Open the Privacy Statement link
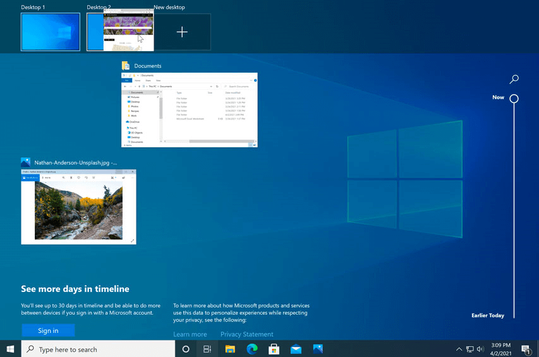Screen dimensions: 539x357 point(246,334)
